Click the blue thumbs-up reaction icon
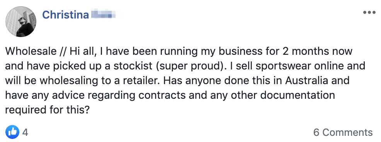381x142 pixels. point(12,132)
